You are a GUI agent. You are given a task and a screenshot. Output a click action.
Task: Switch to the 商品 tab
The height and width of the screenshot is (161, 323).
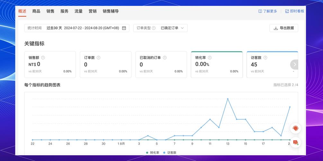pos(36,11)
